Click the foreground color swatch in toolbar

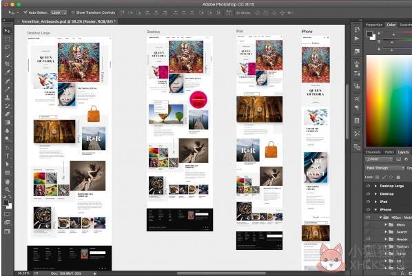coord(6,203)
